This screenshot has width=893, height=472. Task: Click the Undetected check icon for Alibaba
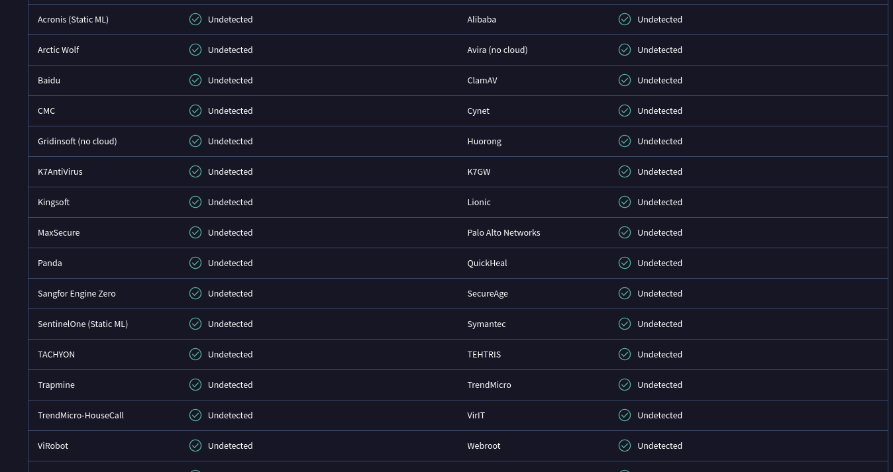point(625,19)
